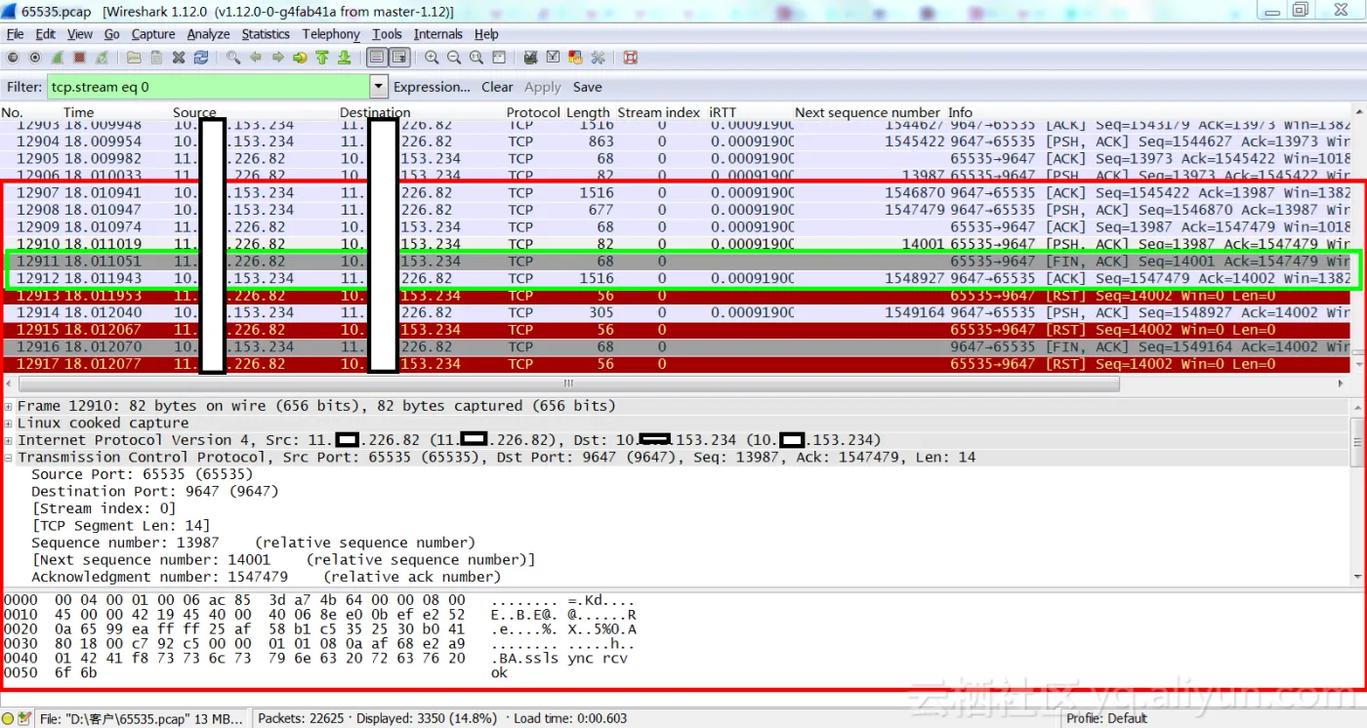Click Profile: Default in status bar
1367x728 pixels.
(x=1107, y=718)
